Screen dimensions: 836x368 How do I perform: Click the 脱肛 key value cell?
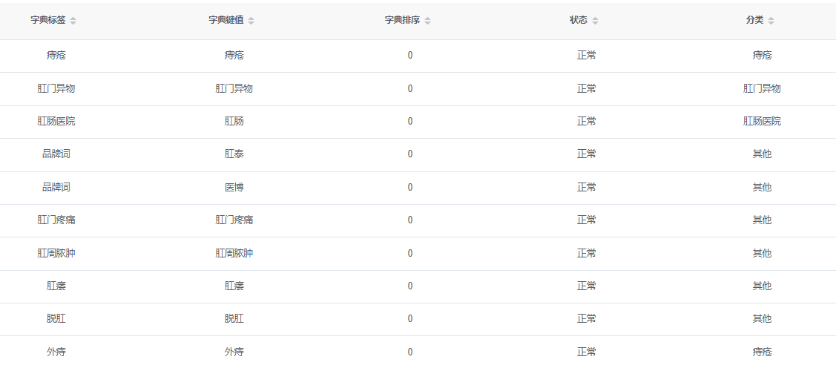[x=234, y=318]
